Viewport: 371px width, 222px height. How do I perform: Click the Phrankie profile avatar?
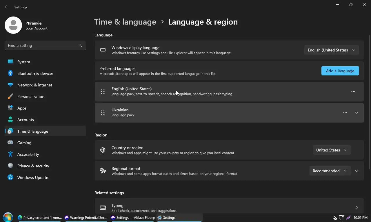coord(13,25)
